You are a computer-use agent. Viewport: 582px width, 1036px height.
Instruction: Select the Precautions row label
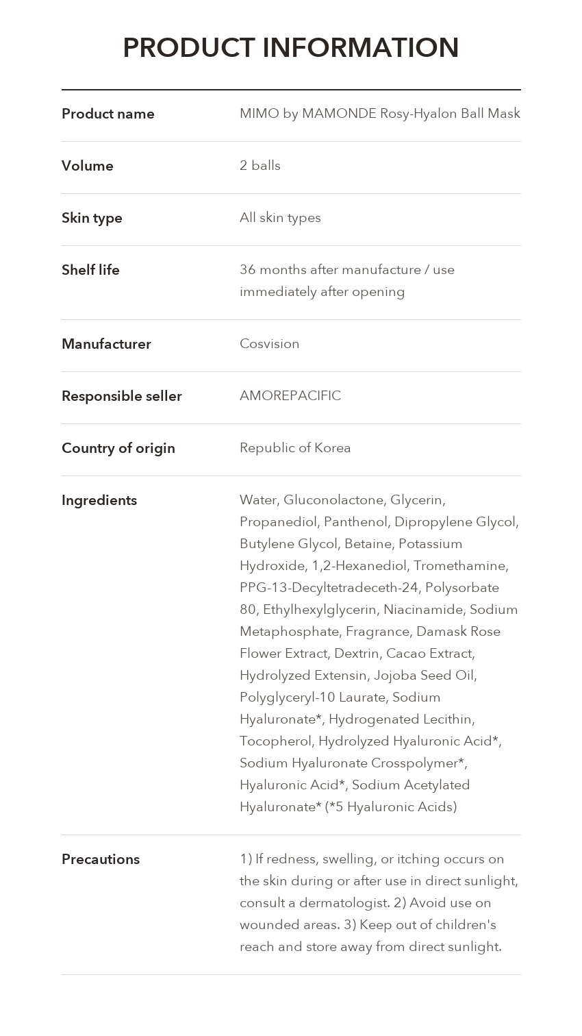pyautogui.click(x=101, y=859)
